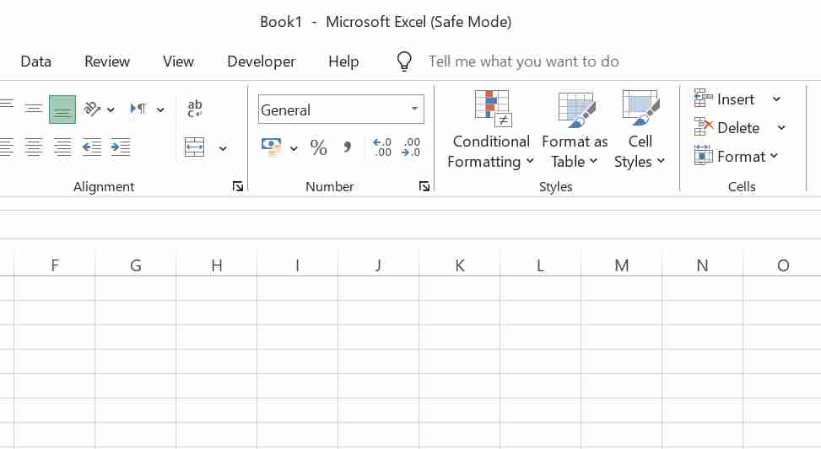Click the Delete cells button

click(726, 127)
